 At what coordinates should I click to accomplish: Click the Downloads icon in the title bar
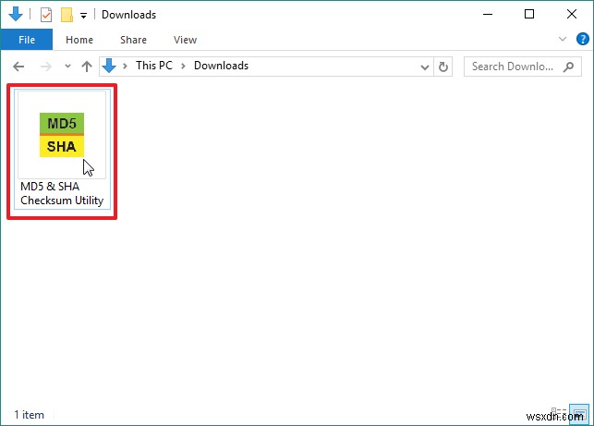point(16,15)
